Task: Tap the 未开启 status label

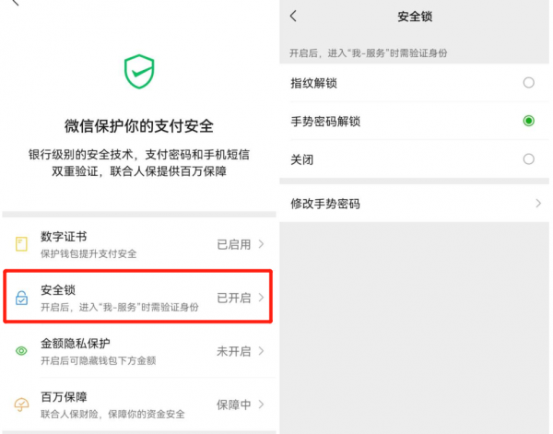Action: click(234, 351)
